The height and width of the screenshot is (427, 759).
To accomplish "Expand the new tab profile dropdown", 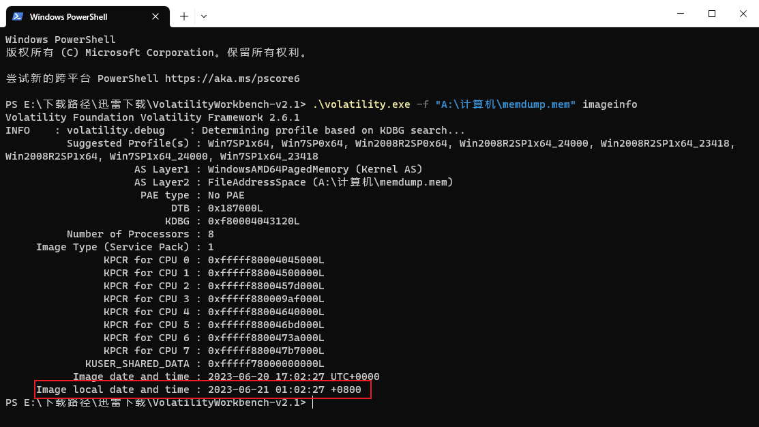I will [x=204, y=16].
